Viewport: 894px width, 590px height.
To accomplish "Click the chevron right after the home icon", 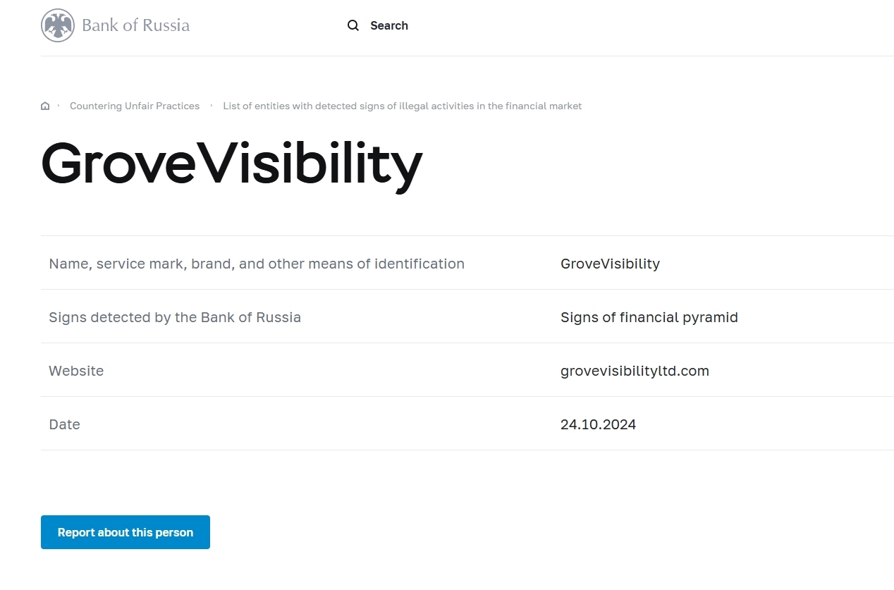I will [x=59, y=106].
